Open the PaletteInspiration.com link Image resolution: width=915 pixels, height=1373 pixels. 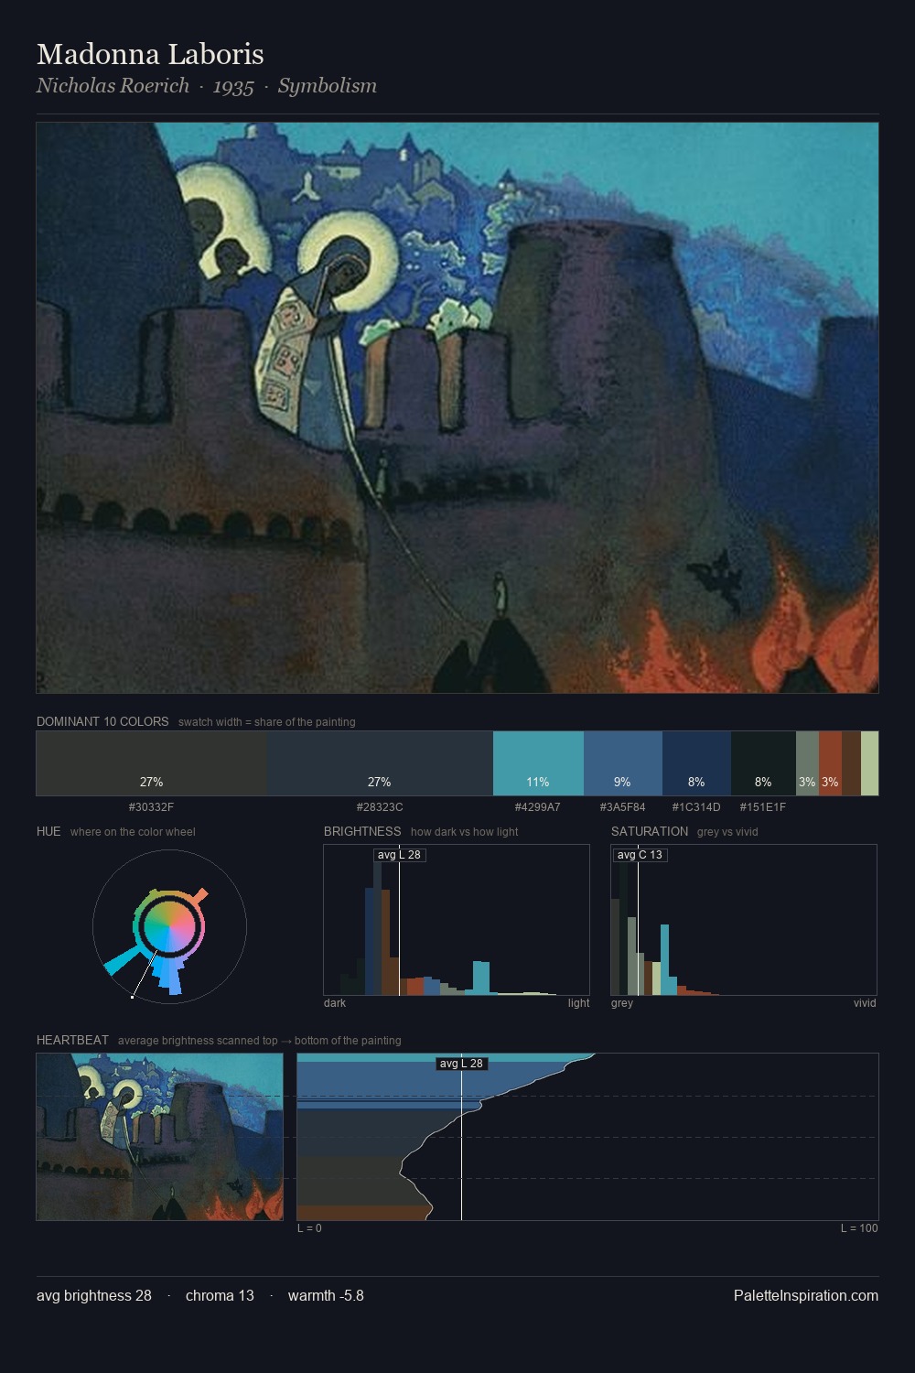(806, 1295)
